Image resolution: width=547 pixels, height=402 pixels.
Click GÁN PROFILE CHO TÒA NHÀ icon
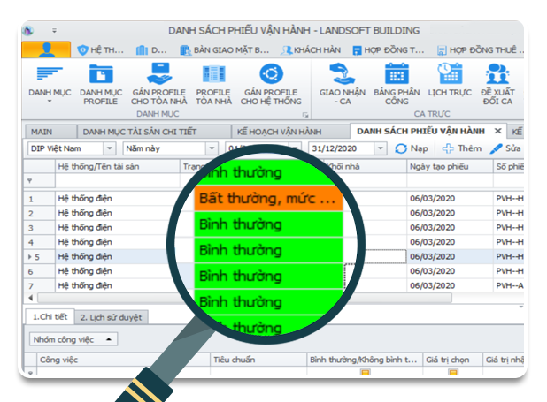(159, 73)
